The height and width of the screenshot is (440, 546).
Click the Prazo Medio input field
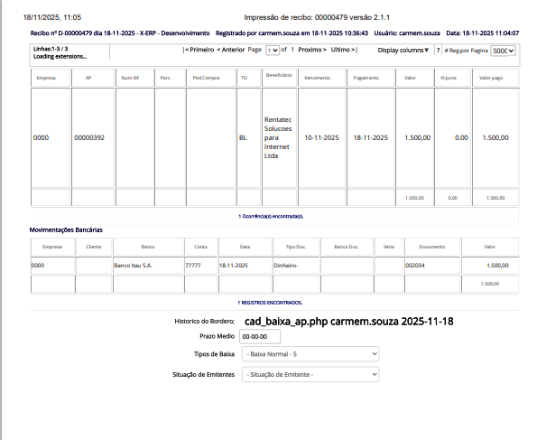coord(261,336)
